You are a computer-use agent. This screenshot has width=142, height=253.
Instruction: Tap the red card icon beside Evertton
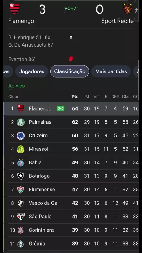tap(71, 59)
